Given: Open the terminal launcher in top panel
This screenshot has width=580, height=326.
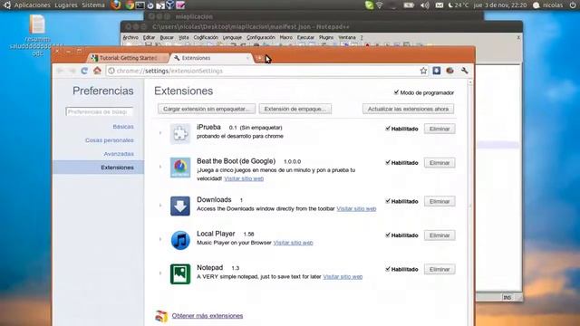Looking at the screenshot, I should (x=140, y=5).
